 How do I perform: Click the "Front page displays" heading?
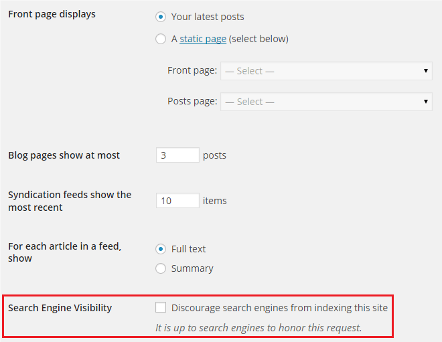point(52,14)
